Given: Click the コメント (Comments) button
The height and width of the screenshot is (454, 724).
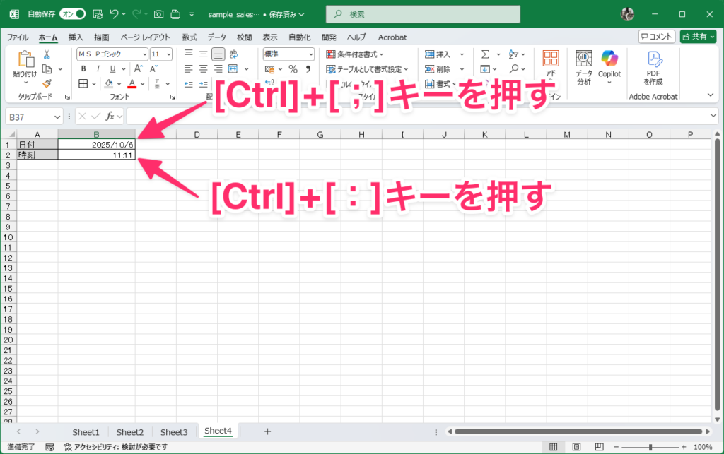Looking at the screenshot, I should coord(656,37).
